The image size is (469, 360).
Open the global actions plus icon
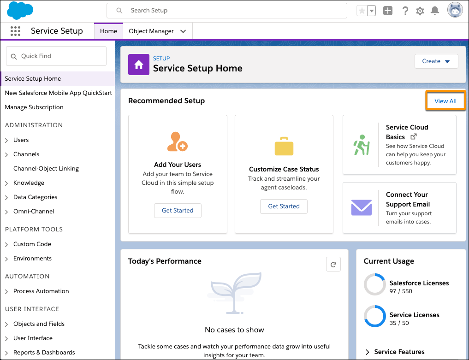388,11
